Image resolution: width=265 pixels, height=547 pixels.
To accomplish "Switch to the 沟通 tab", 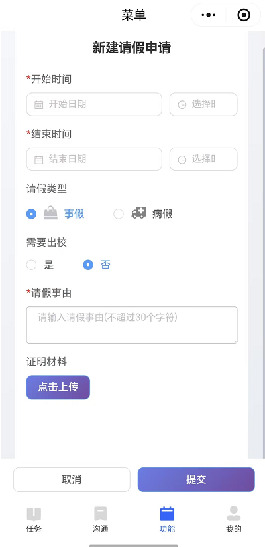I will (101, 520).
